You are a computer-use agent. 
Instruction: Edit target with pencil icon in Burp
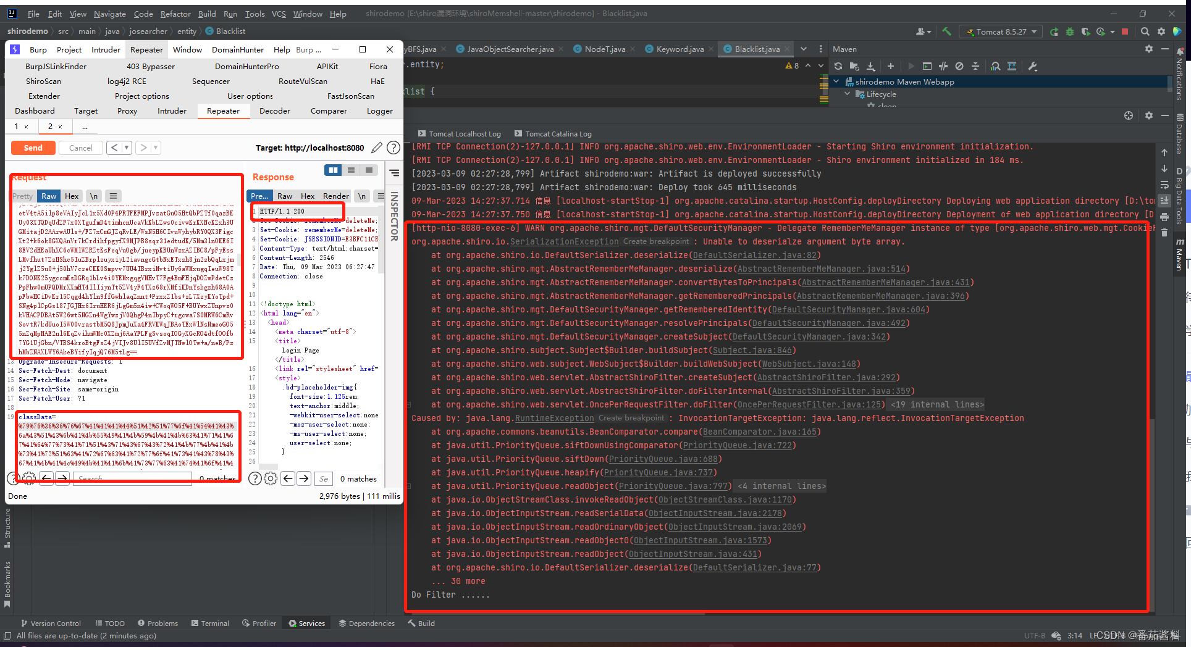tap(376, 148)
